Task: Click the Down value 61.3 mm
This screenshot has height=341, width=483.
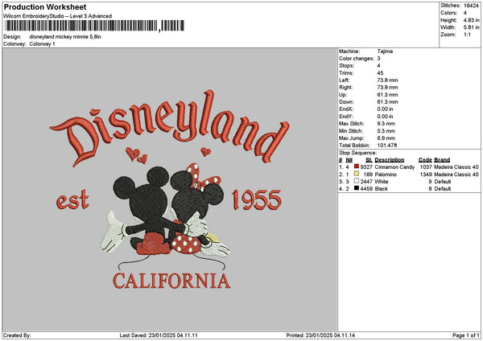Action: pos(387,102)
